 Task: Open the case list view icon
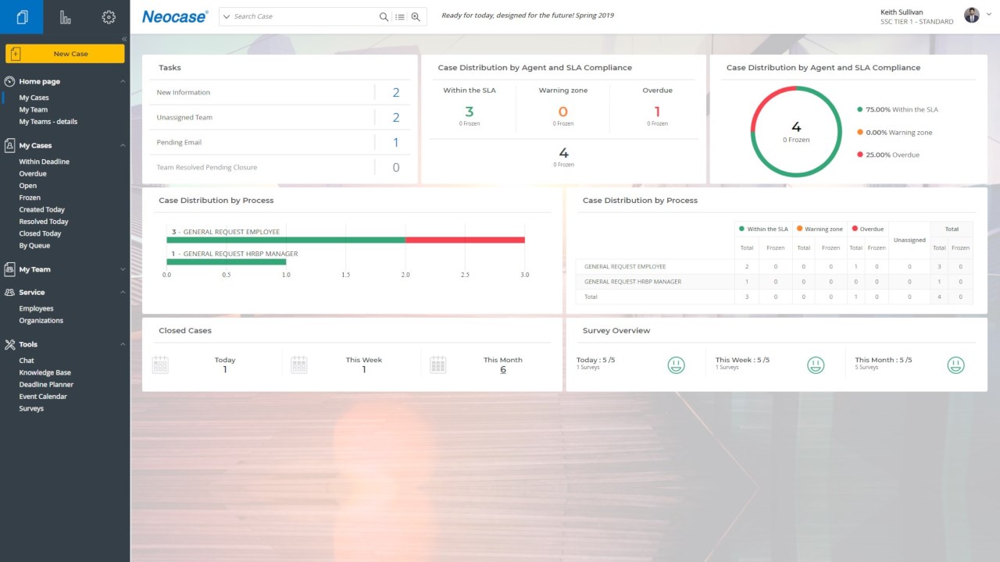(x=400, y=16)
